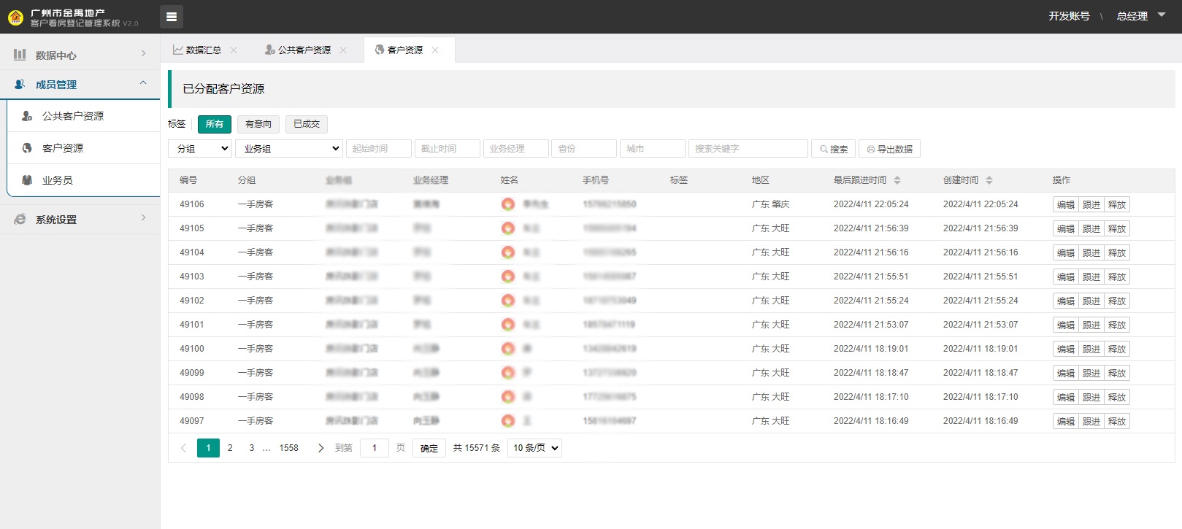Image resolution: width=1182 pixels, height=529 pixels.
Task: Click the 成员管理 user icon
Action: pos(20,85)
